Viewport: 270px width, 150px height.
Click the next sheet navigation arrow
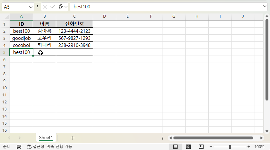click(x=20, y=138)
